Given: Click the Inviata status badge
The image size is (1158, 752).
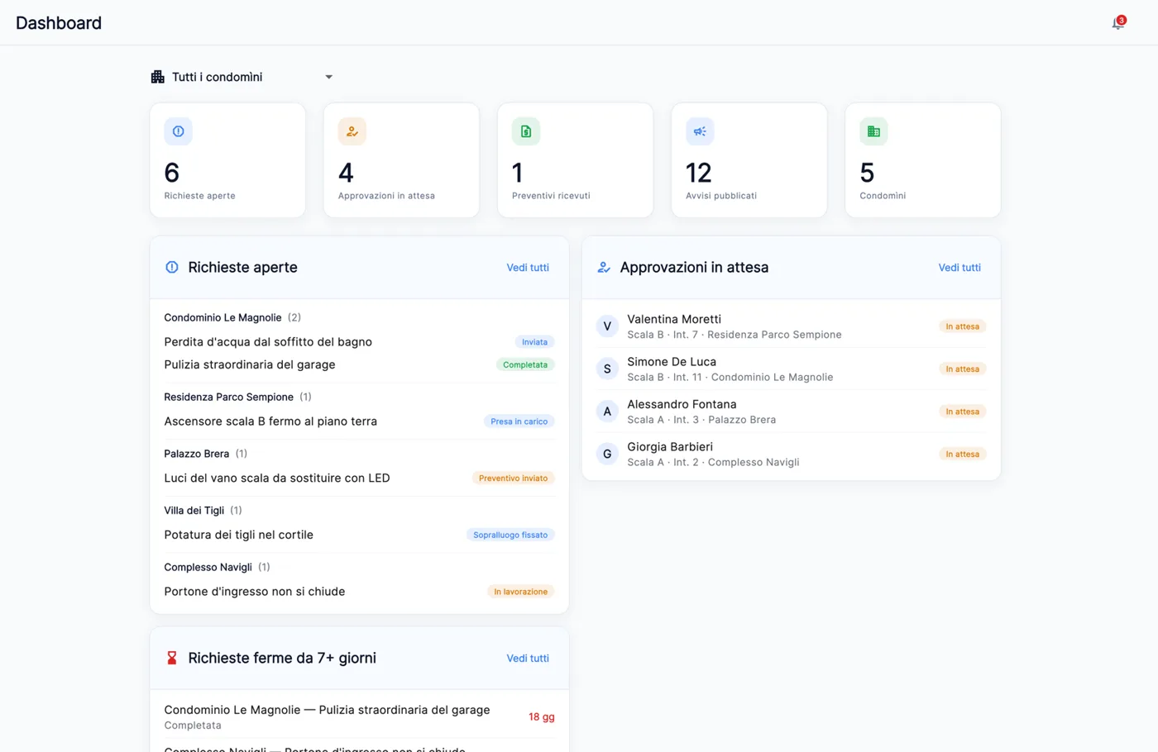Looking at the screenshot, I should [x=534, y=342].
